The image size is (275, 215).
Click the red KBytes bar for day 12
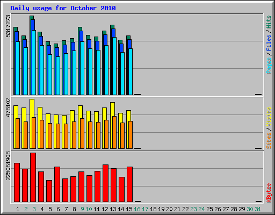pos(106,183)
